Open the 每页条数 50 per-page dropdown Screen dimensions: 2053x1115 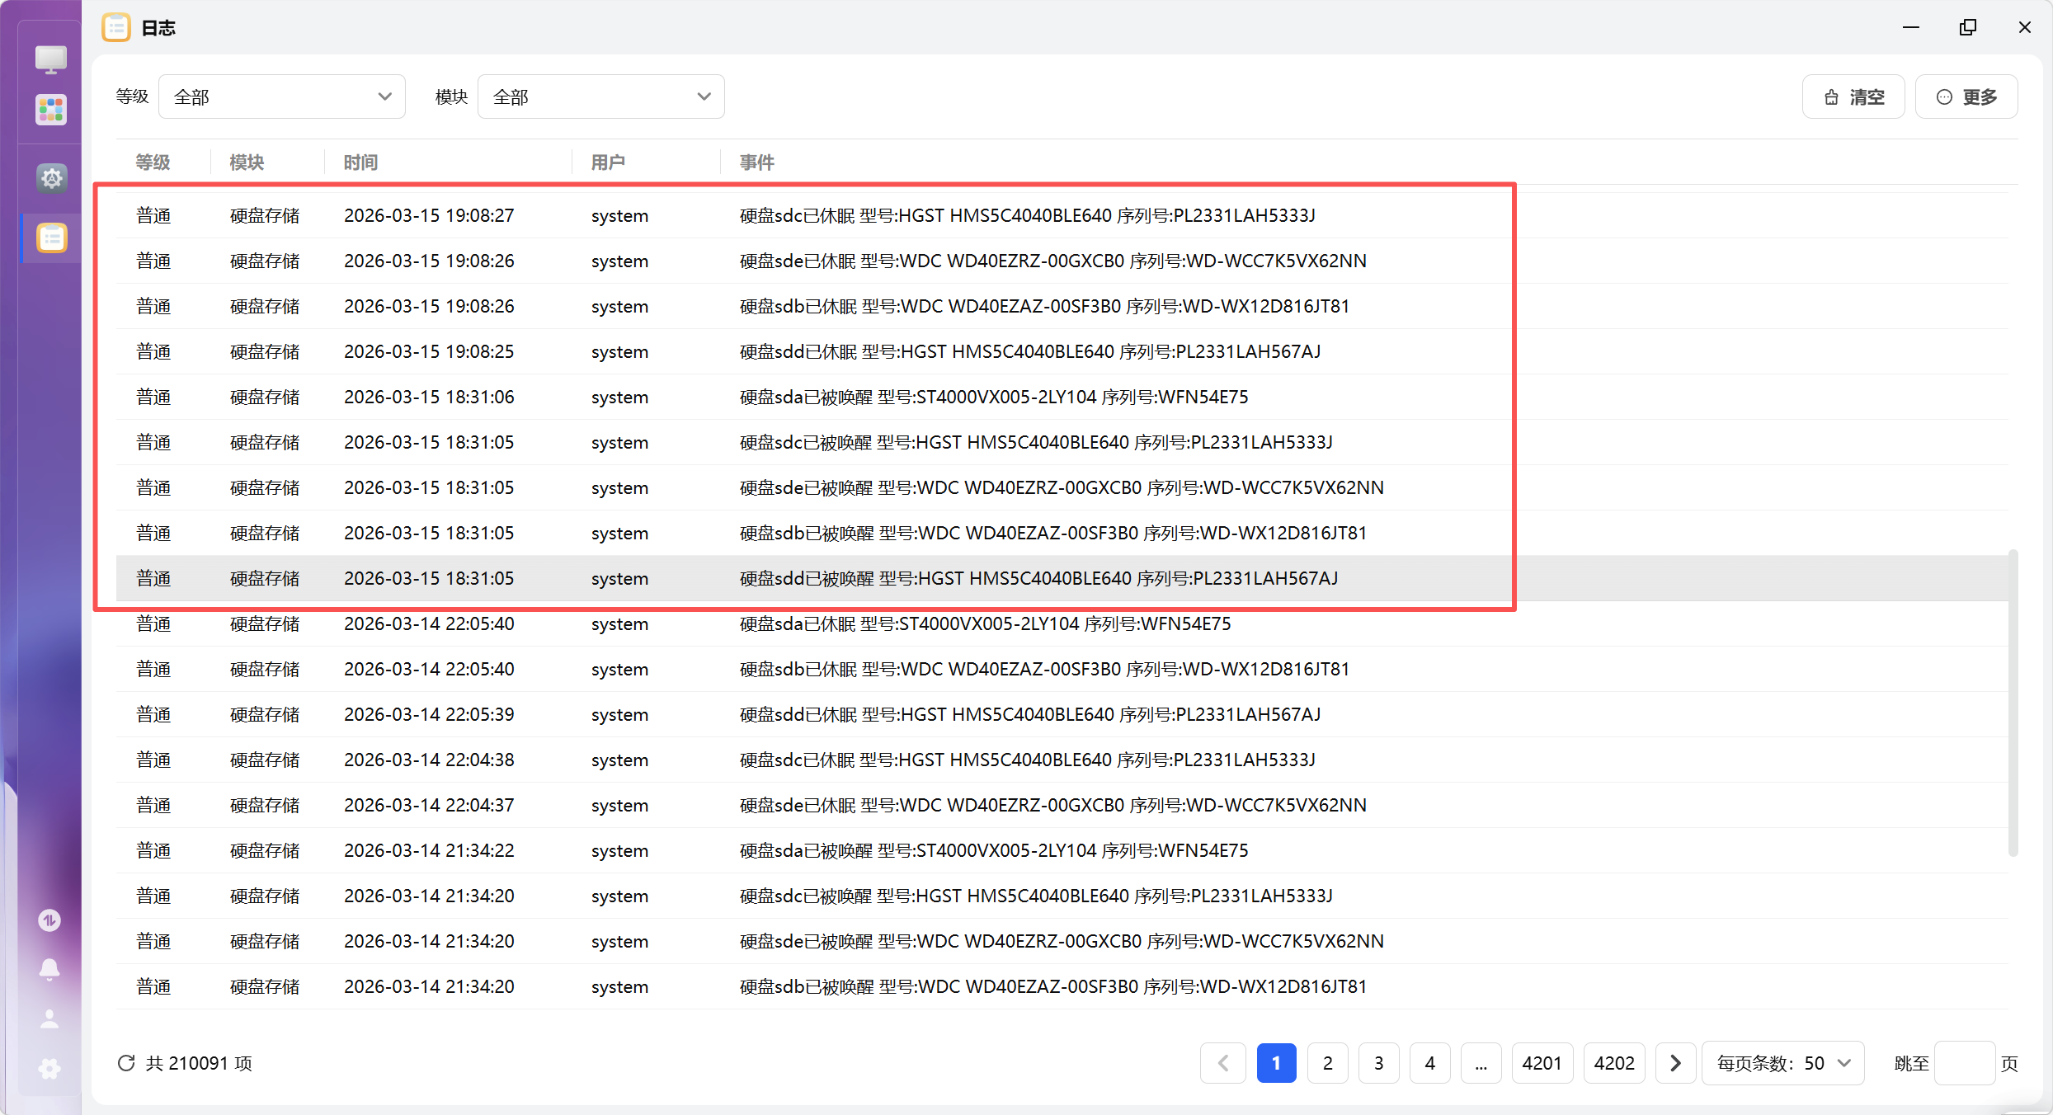click(x=1782, y=1063)
